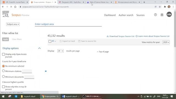Viewport: 176px width, 99px height.
Task: Click Export to Excel
Action: pos(67,41)
